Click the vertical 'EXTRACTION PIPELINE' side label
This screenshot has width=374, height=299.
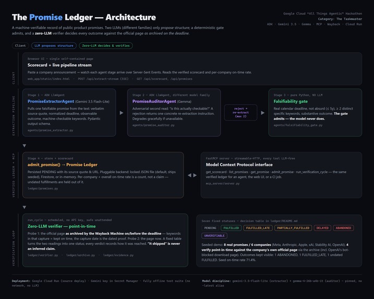pyautogui.click(x=14, y=116)
